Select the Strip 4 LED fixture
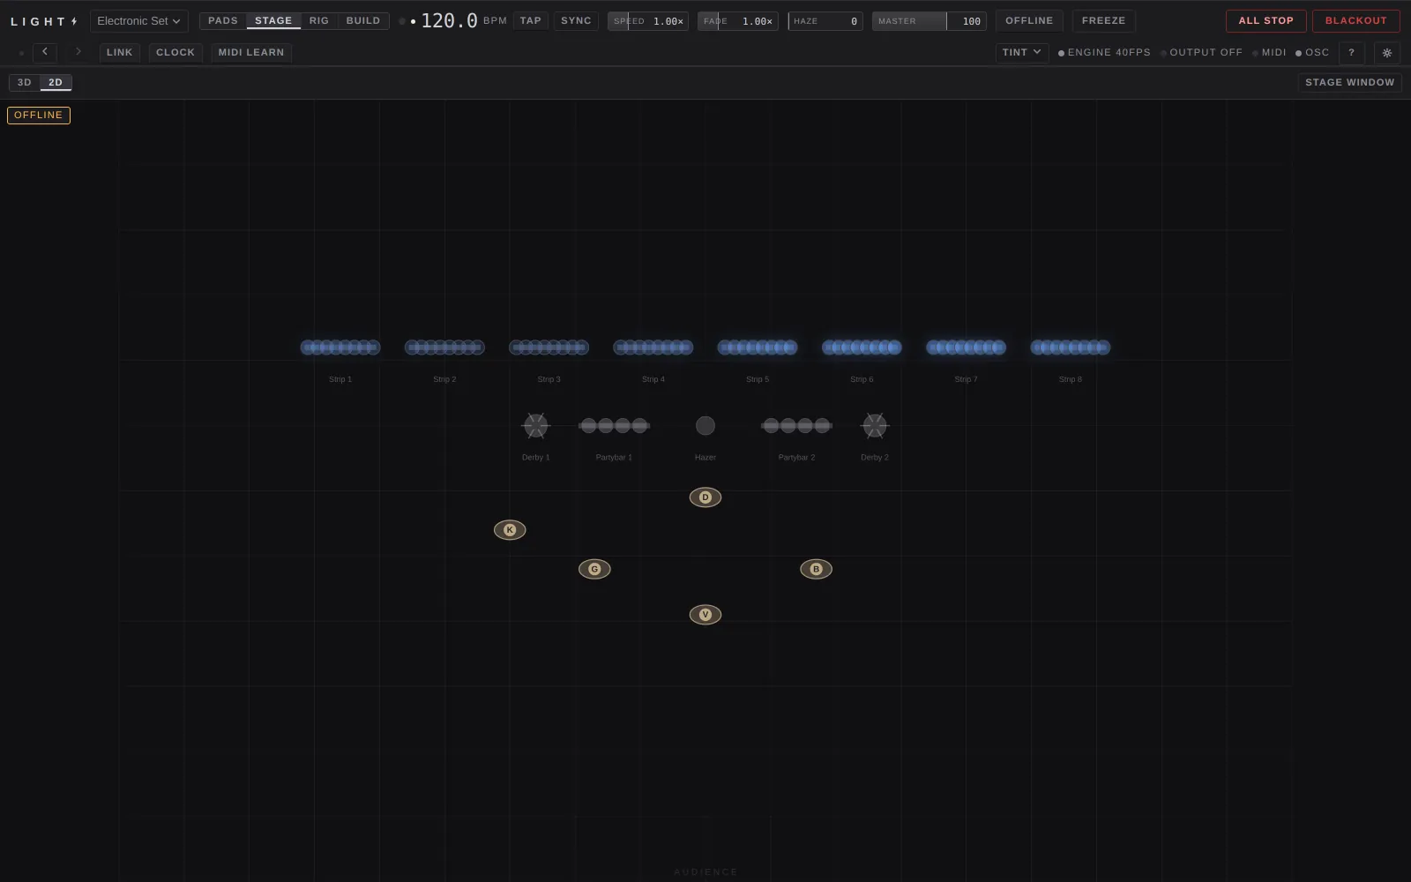 point(653,348)
